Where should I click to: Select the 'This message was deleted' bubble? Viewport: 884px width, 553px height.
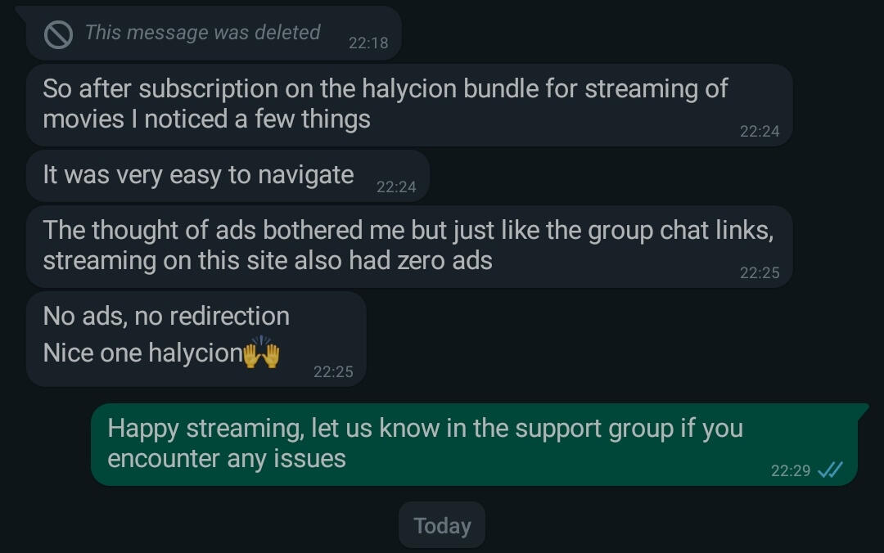click(213, 34)
